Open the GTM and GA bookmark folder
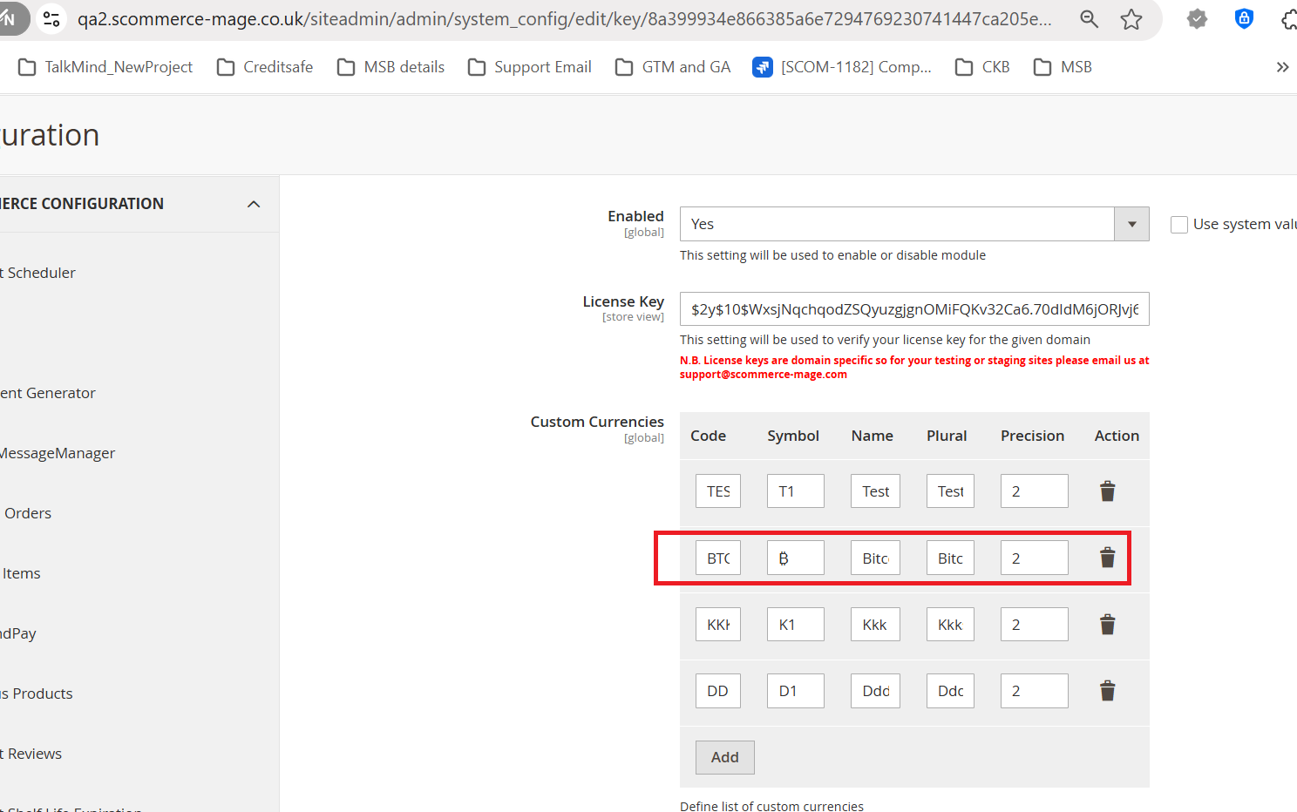1297x812 pixels. [673, 67]
